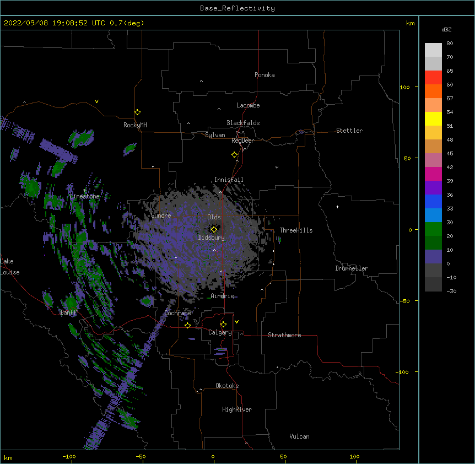Click the Blackfalds town label
The image size is (475, 464).
(x=243, y=123)
